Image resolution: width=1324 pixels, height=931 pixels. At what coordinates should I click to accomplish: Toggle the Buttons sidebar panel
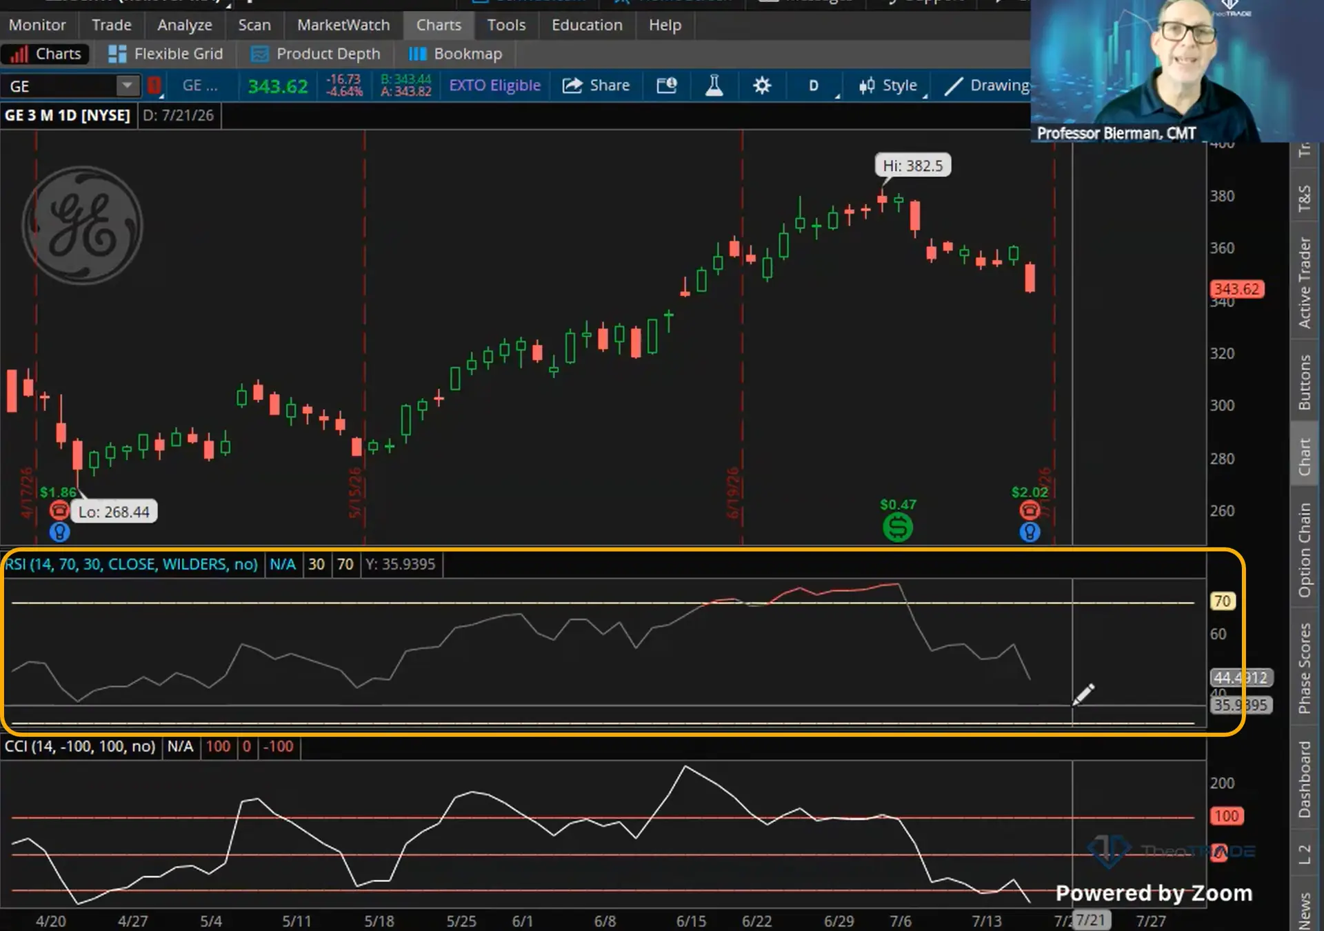pos(1305,383)
